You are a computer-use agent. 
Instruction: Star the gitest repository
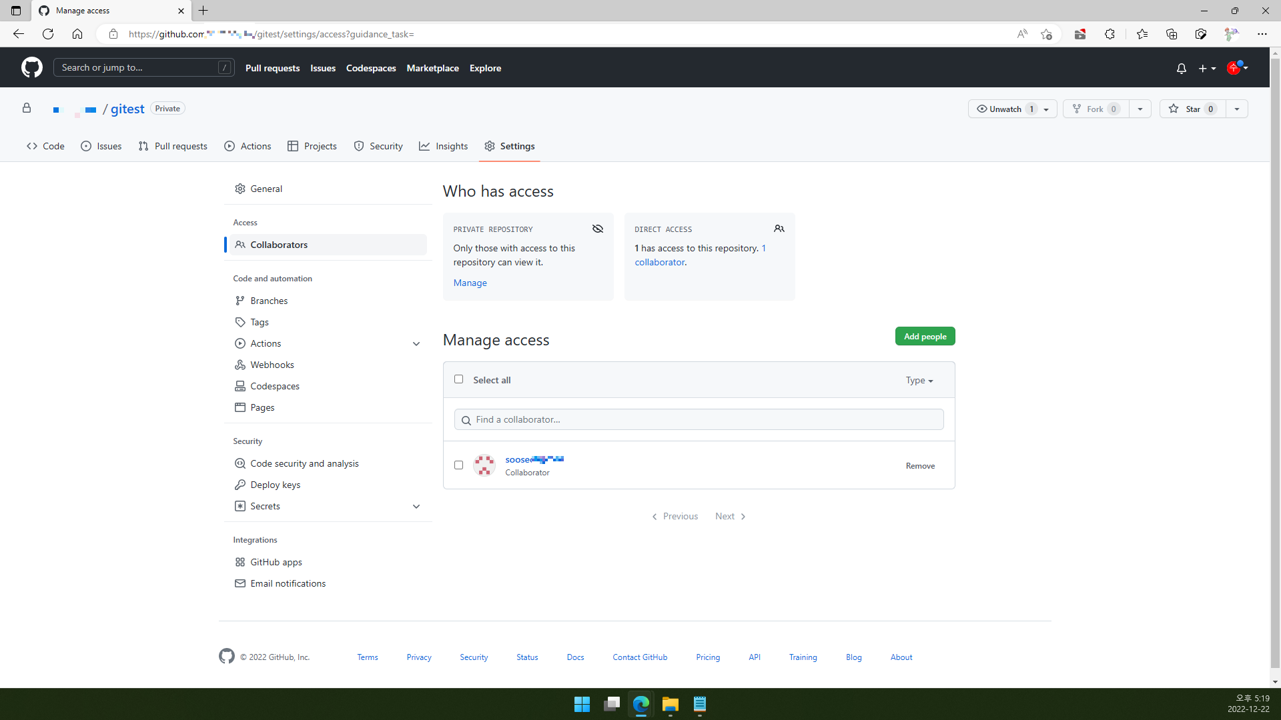coord(1192,109)
